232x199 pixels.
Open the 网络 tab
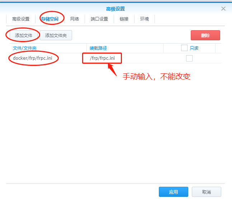click(x=75, y=19)
